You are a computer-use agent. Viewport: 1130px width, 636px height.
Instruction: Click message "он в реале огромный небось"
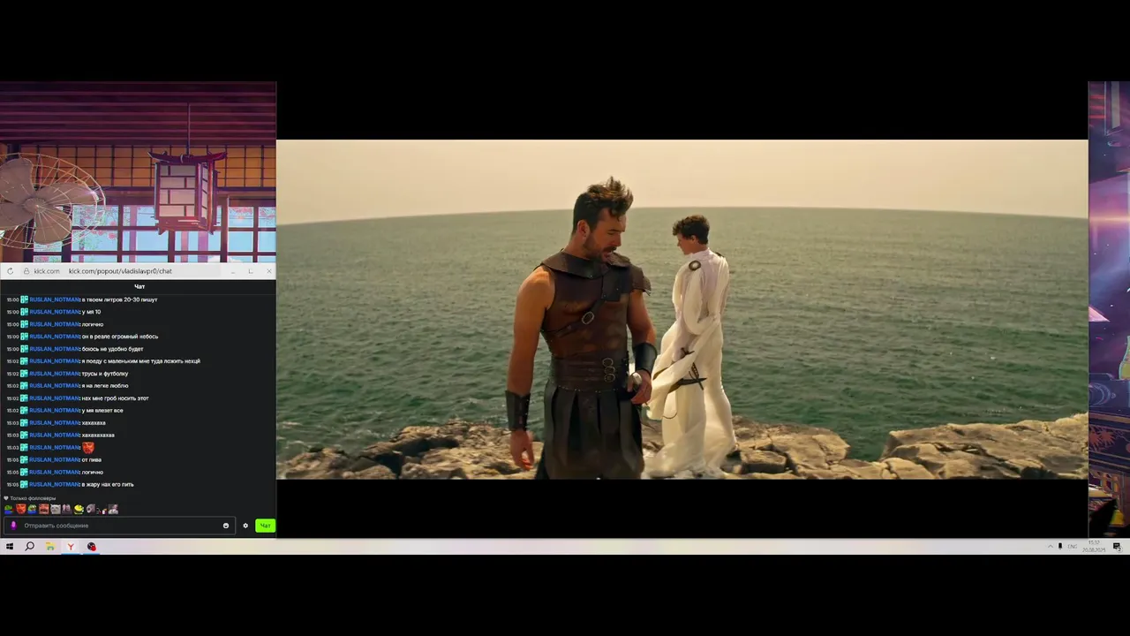[120, 337]
